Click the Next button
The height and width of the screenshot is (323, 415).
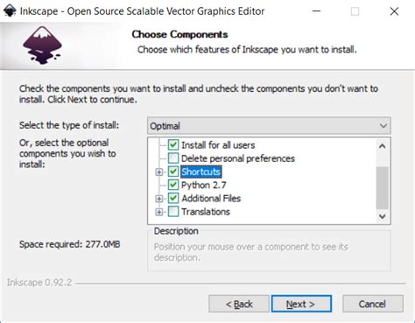click(301, 304)
